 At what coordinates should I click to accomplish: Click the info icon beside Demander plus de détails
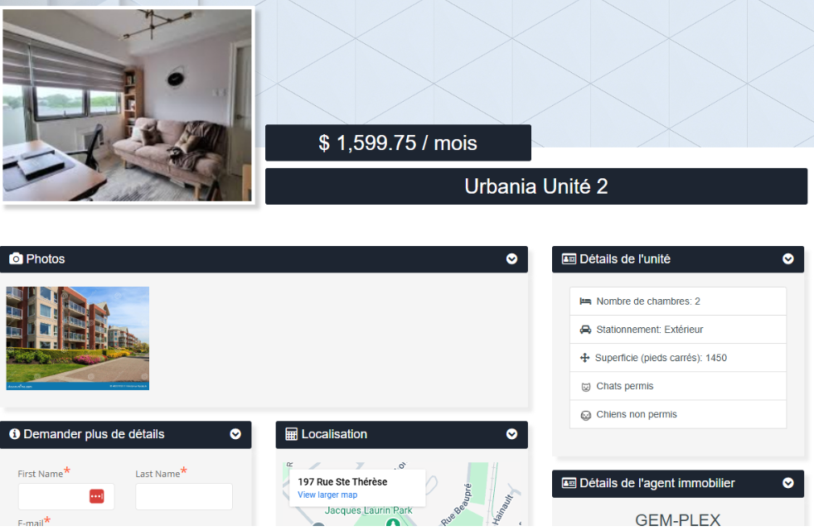(14, 434)
